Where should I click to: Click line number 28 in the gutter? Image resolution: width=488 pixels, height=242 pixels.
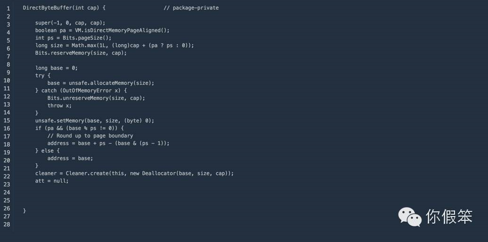point(7,224)
